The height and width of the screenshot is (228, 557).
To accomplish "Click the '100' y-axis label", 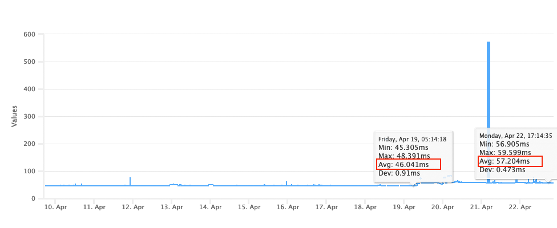I will point(30,171).
